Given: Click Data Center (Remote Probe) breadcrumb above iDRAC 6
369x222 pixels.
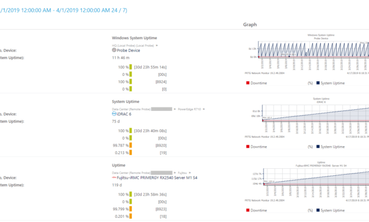Looking at the screenshot, I should (131, 109).
